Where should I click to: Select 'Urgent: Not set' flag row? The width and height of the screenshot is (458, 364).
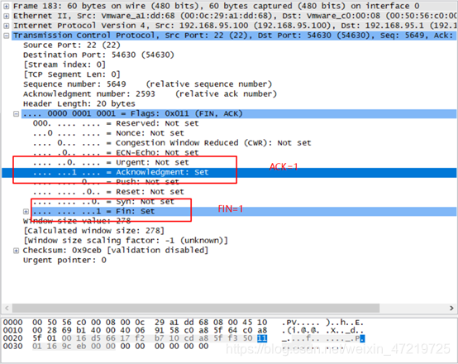pos(111,162)
